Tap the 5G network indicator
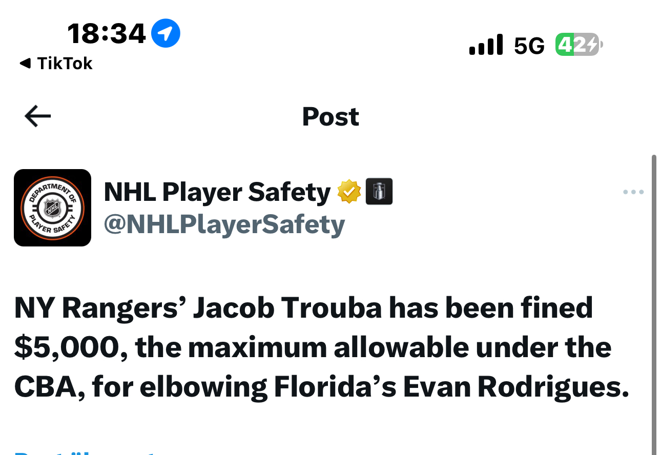The image size is (661, 455). [529, 46]
